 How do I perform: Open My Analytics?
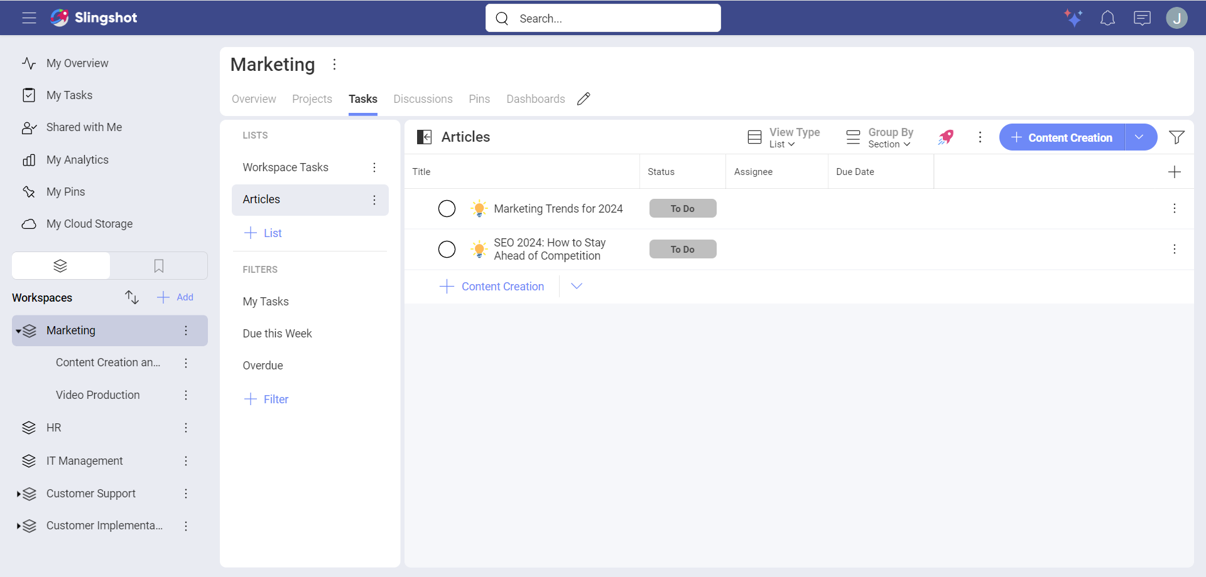[77, 160]
